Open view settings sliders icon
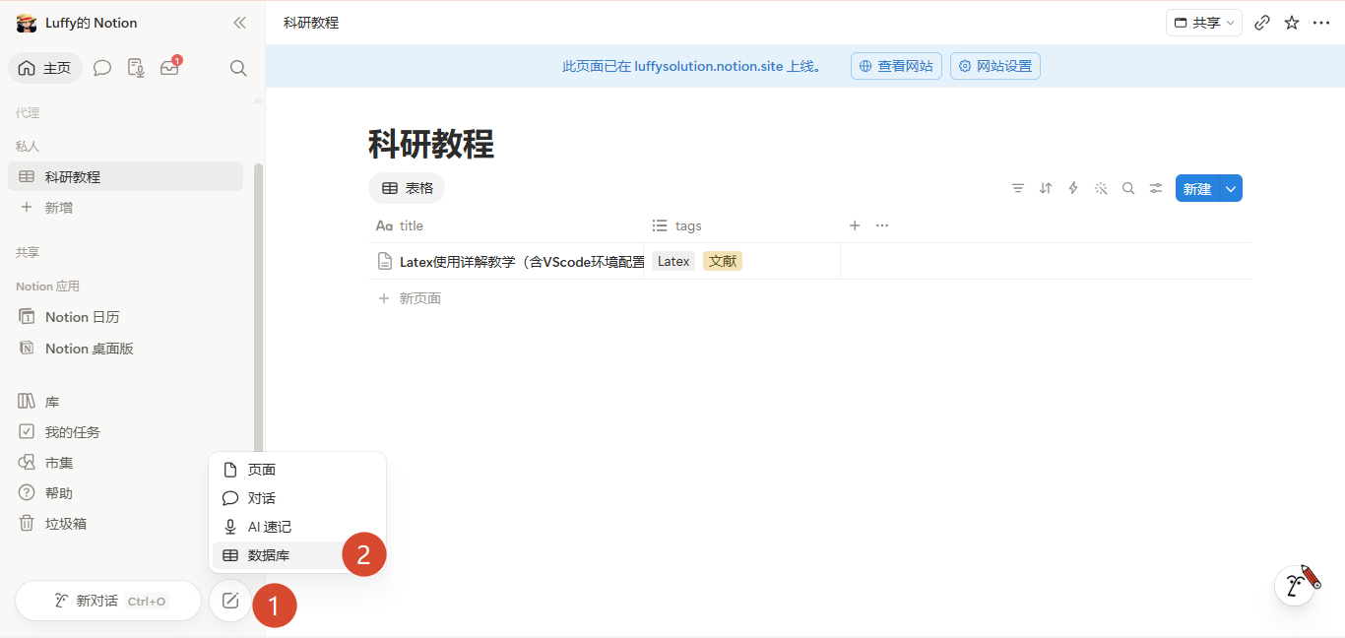Image resolution: width=1345 pixels, height=638 pixels. pyautogui.click(x=1156, y=188)
